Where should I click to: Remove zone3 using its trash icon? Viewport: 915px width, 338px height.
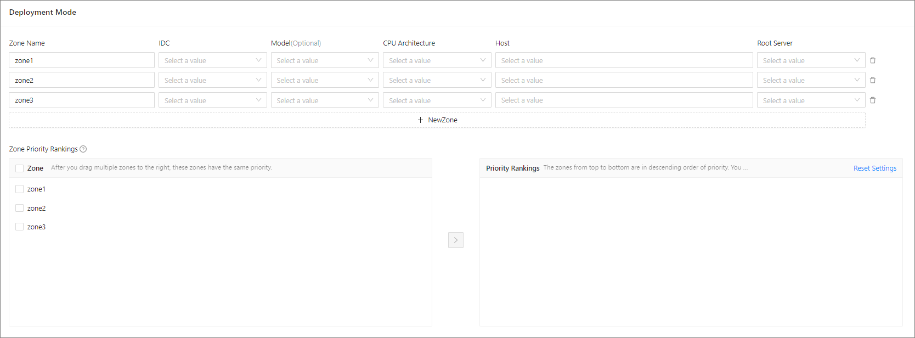(x=873, y=100)
